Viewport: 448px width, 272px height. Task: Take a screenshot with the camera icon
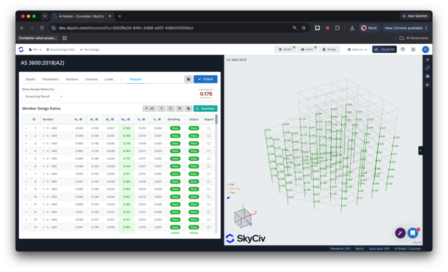point(427,76)
